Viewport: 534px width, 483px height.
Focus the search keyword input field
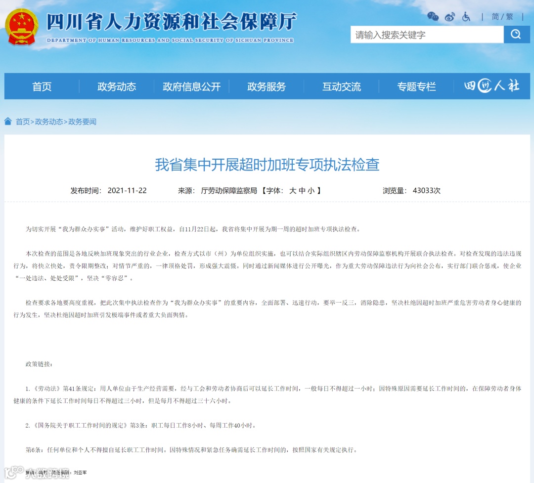(427, 35)
